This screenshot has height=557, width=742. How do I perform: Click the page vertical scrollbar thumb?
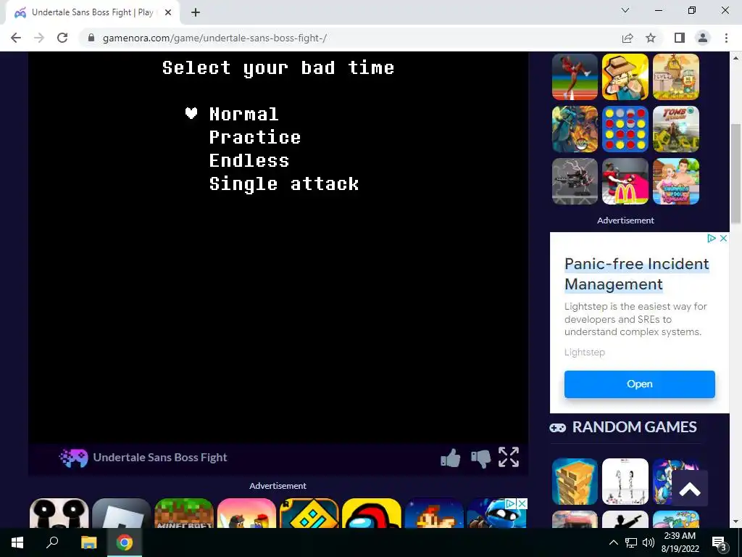coord(736,176)
